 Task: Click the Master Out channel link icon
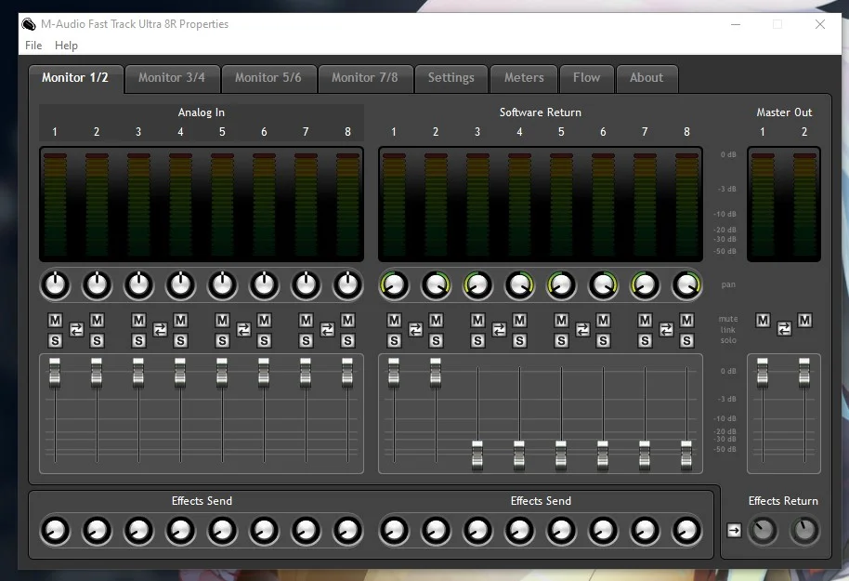[784, 327]
